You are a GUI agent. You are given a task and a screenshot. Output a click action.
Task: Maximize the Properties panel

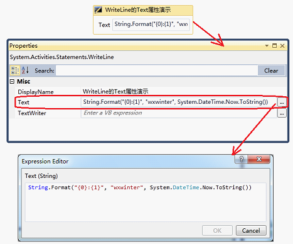[x=274, y=45]
